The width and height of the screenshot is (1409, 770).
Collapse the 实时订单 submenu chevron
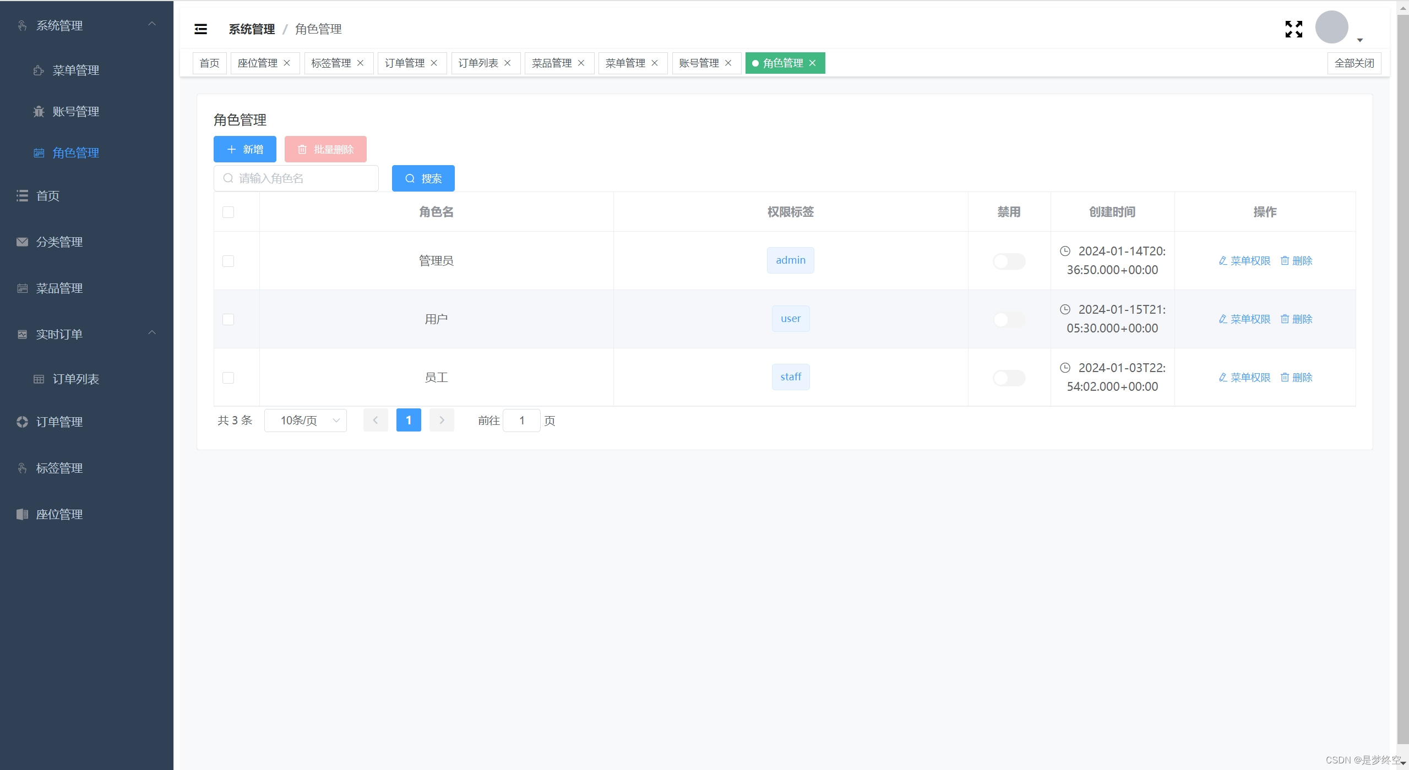pyautogui.click(x=152, y=332)
